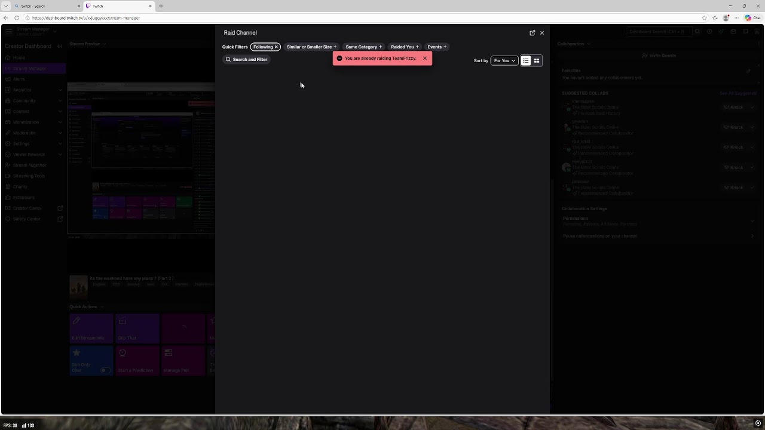The image size is (765, 430).
Task: Open the dashboard mail inbox icon
Action: tap(733, 32)
